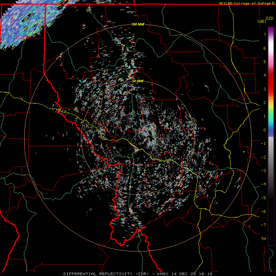Click the 0 value on color scale
Image resolution: width=276 pixels, height=276 pixels.
265,130
